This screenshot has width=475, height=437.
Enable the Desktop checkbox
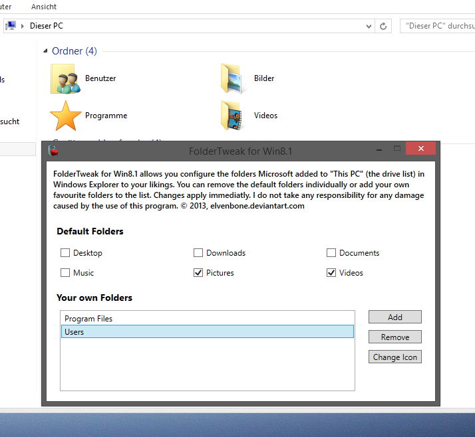coord(65,253)
